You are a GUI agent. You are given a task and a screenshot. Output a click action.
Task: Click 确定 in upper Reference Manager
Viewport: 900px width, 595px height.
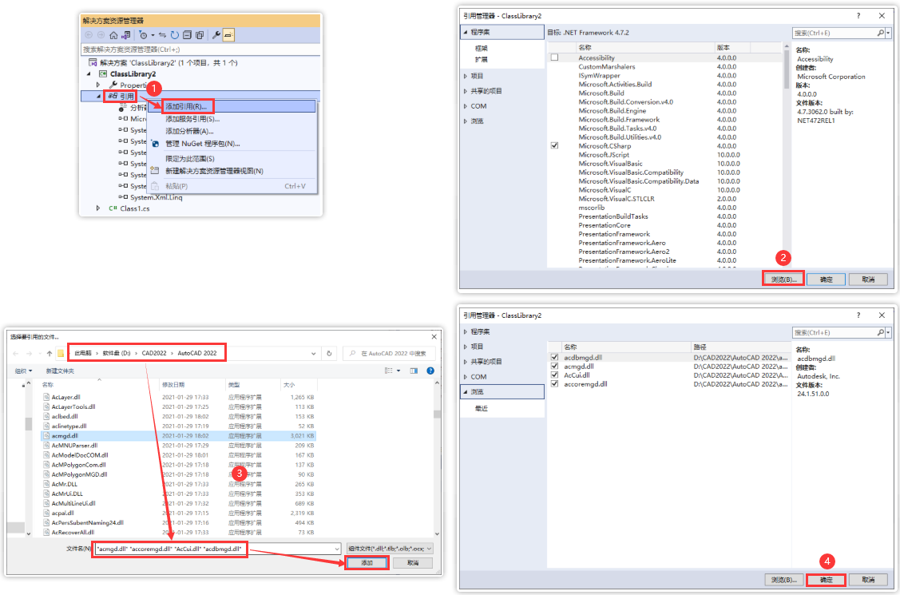(x=827, y=280)
